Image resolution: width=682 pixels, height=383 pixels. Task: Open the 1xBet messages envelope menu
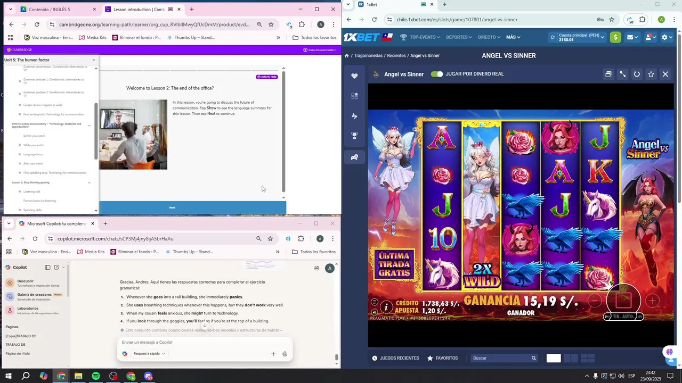point(632,37)
